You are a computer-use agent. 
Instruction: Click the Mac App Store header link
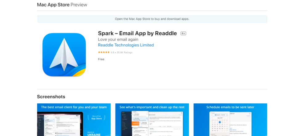[53, 5]
